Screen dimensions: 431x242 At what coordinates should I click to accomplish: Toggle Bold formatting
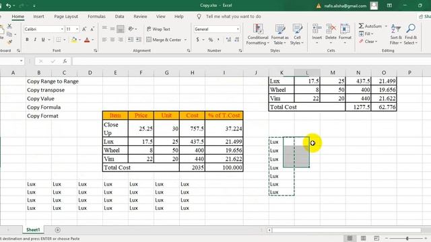click(27, 40)
